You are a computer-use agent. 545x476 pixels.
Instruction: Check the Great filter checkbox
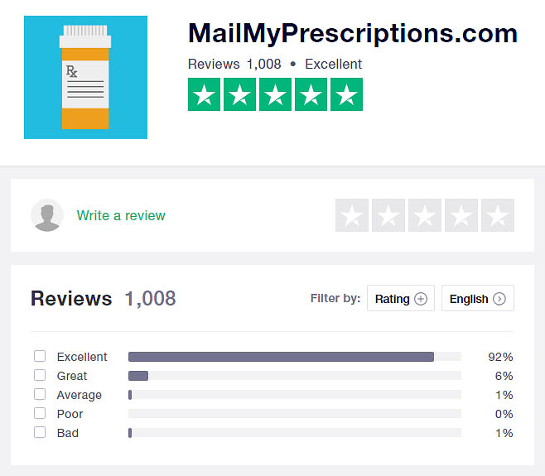click(x=40, y=375)
